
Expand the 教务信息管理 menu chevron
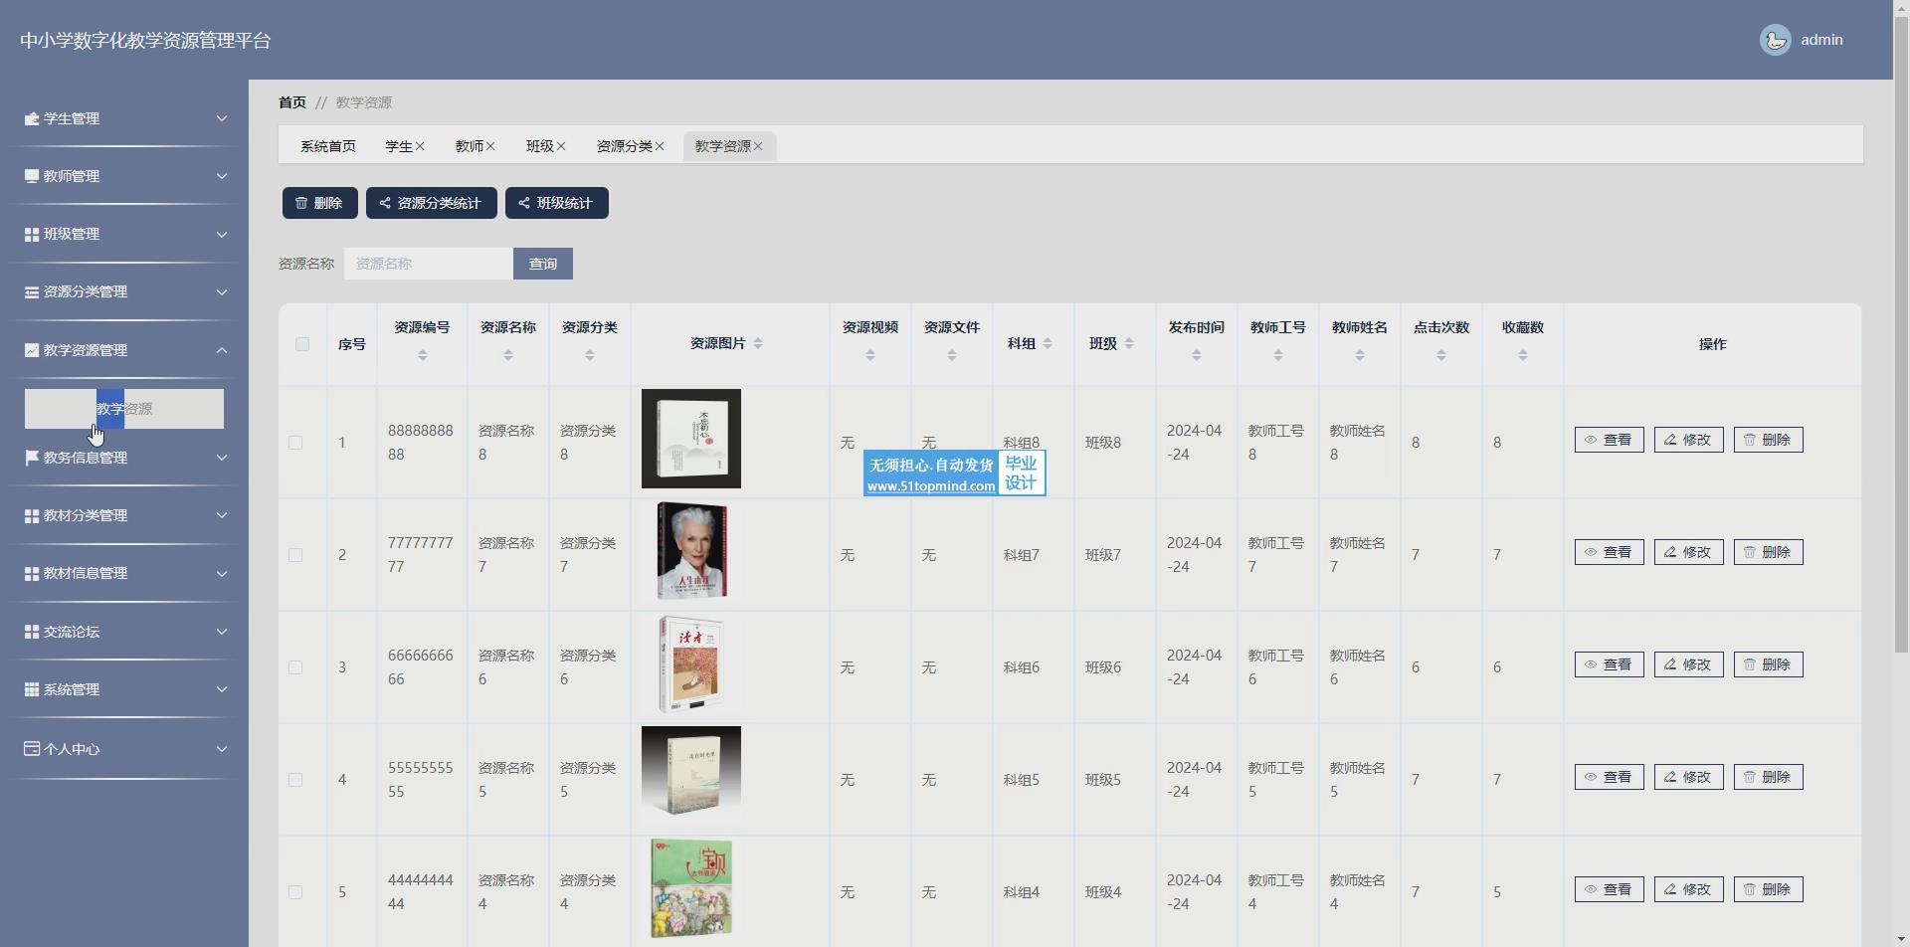pos(222,458)
